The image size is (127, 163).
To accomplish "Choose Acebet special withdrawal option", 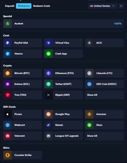I will pyautogui.click(x=63, y=24).
